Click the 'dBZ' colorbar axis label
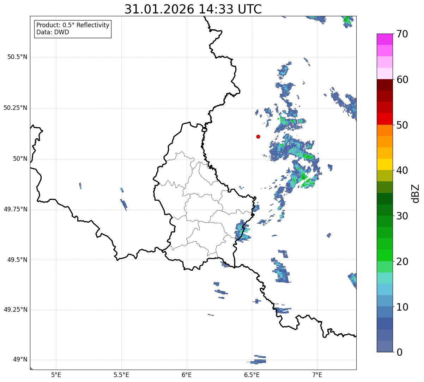 (416, 193)
